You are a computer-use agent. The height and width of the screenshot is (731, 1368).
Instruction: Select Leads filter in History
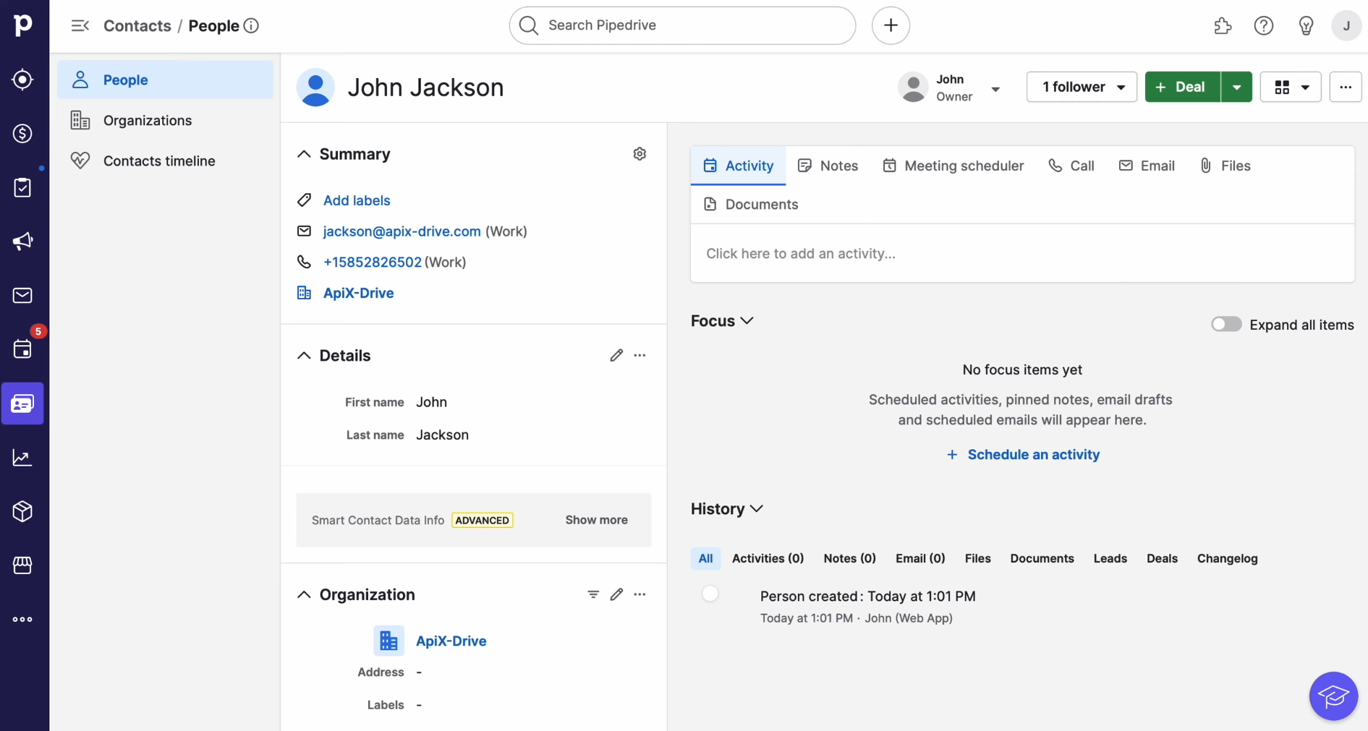(1110, 558)
